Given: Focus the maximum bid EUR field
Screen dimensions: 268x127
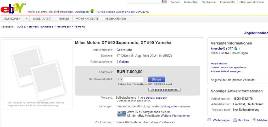Looking at the screenshot, I should (x=133, y=79).
